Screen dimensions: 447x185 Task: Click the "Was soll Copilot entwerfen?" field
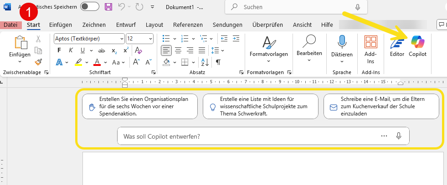coord(246,136)
